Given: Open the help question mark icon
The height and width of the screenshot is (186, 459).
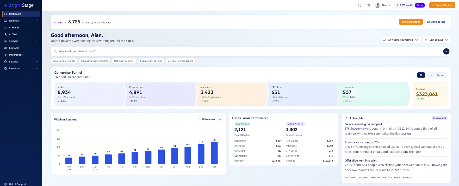Looking at the screenshot, I should (x=368, y=5).
